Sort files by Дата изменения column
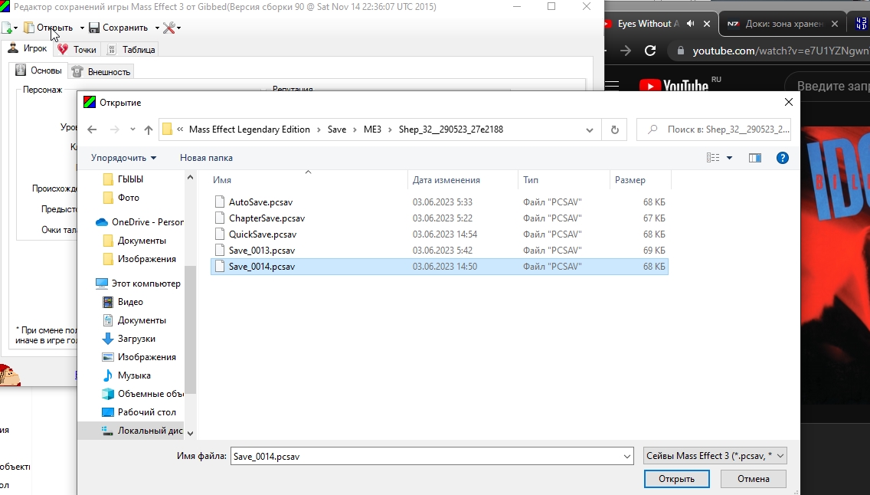This screenshot has height=495, width=870. coord(463,180)
